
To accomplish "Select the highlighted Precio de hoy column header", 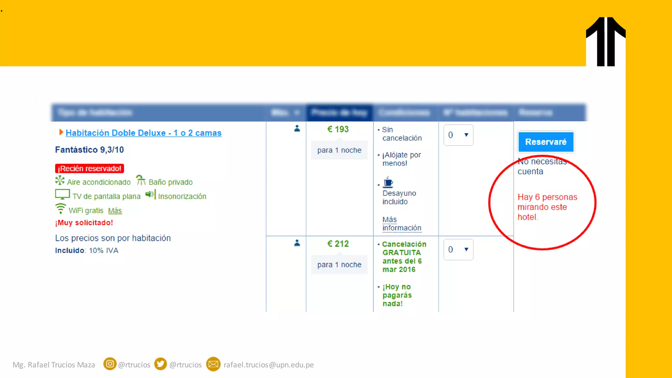I will point(339,113).
